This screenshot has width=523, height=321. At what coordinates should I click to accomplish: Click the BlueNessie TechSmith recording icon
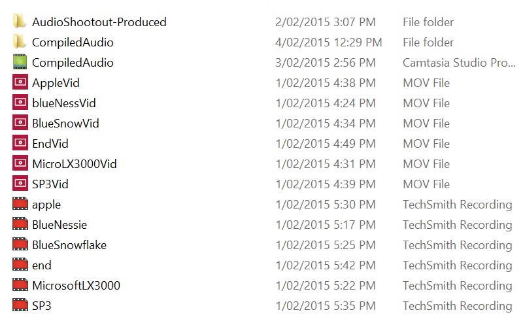click(x=20, y=225)
